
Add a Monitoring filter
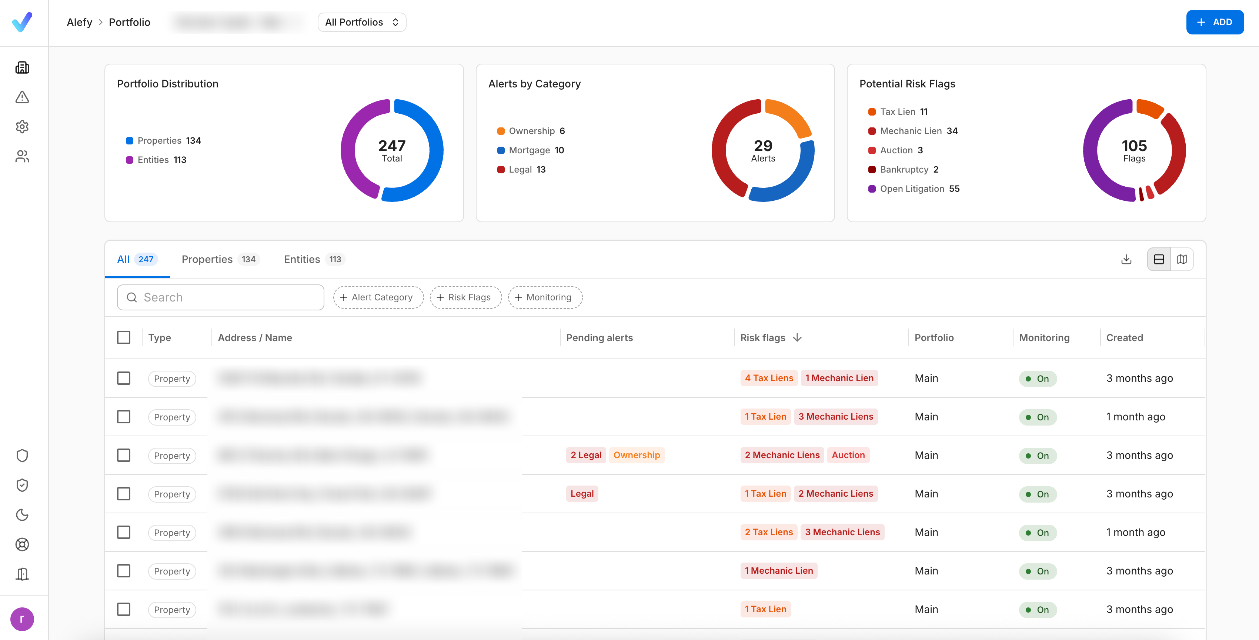coord(544,297)
